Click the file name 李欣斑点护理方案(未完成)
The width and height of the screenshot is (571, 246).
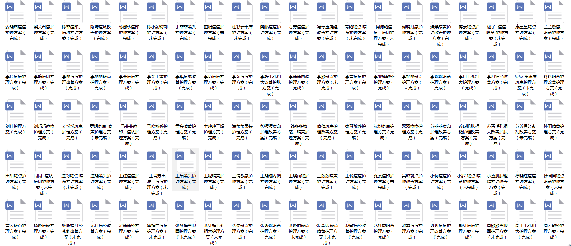point(327,82)
